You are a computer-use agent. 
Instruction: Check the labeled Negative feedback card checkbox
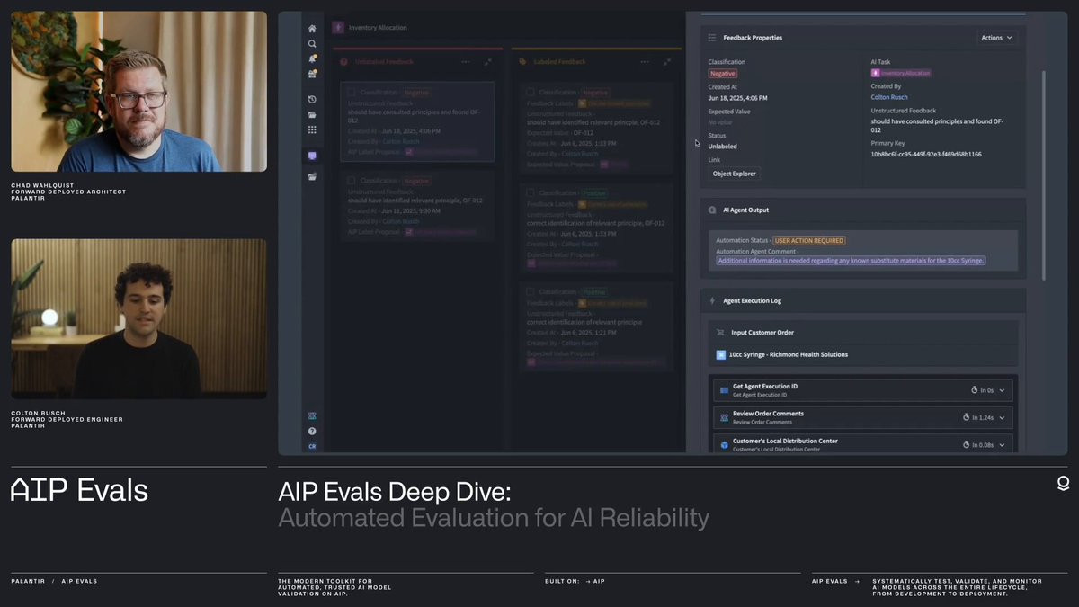[x=531, y=92]
